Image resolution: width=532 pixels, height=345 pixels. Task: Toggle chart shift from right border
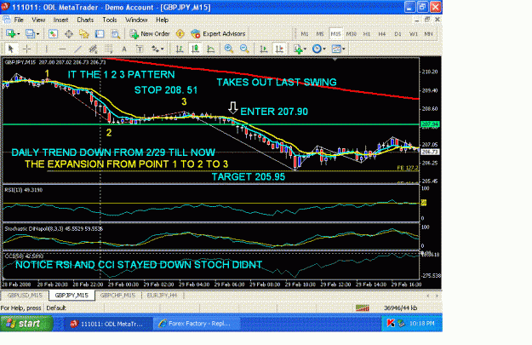(279, 49)
